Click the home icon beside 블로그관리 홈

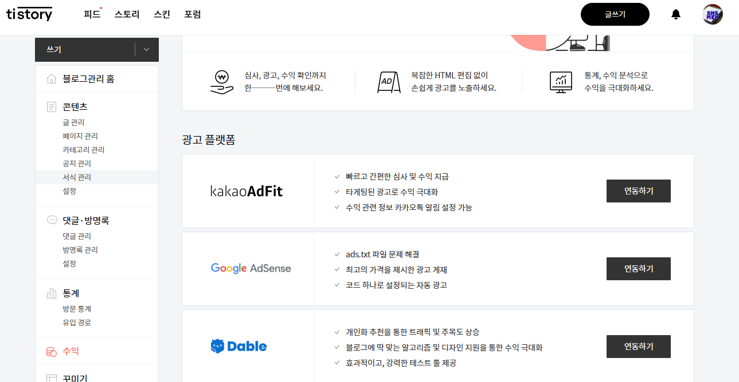coord(52,79)
